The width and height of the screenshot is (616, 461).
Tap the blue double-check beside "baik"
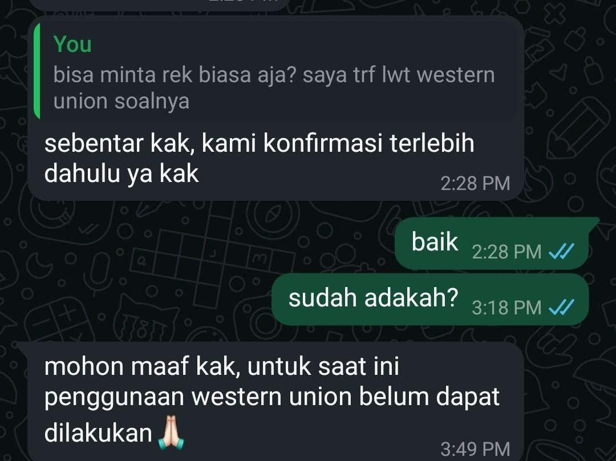coord(561,252)
